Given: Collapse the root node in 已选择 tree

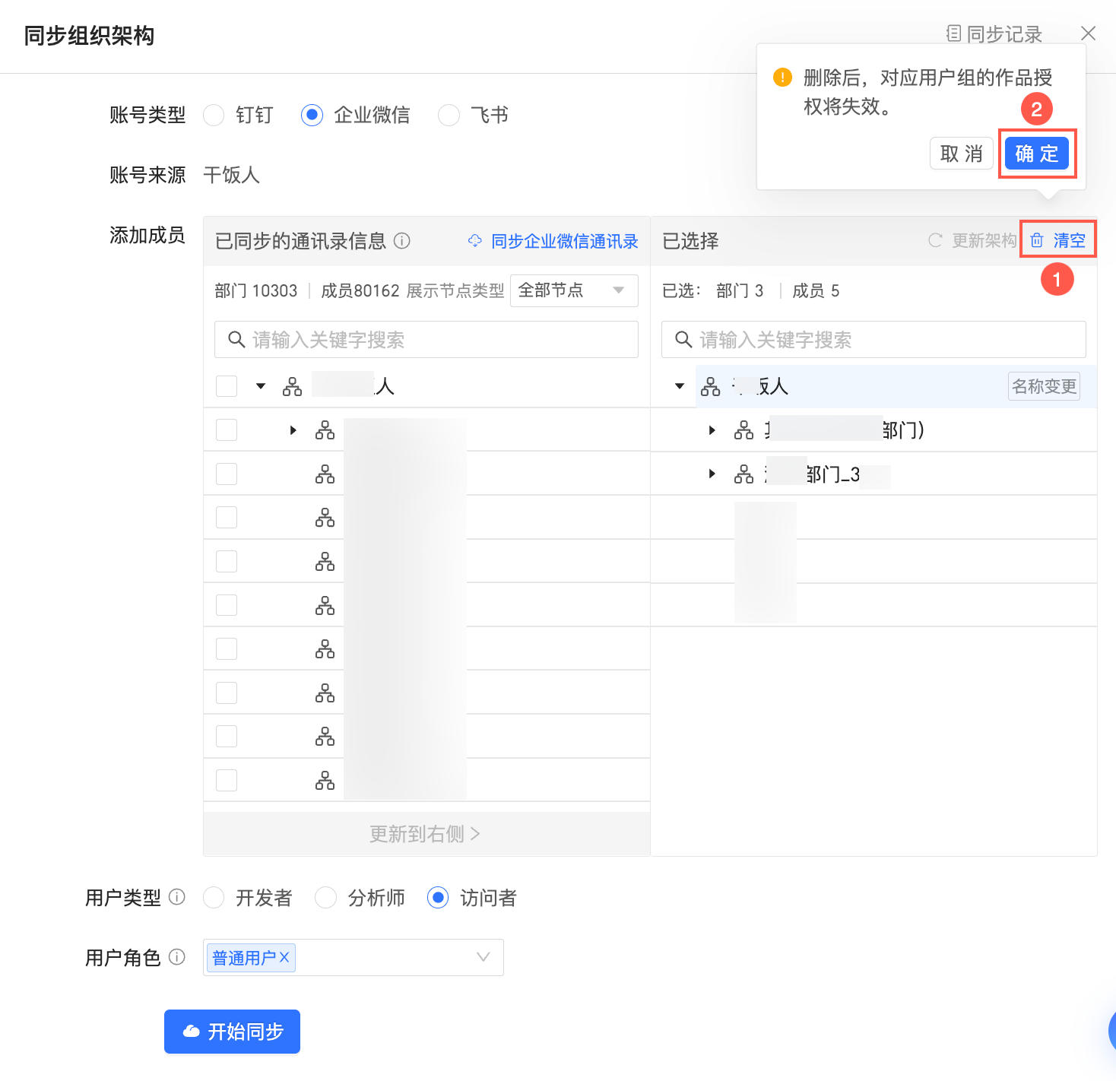Looking at the screenshot, I should click(x=680, y=386).
